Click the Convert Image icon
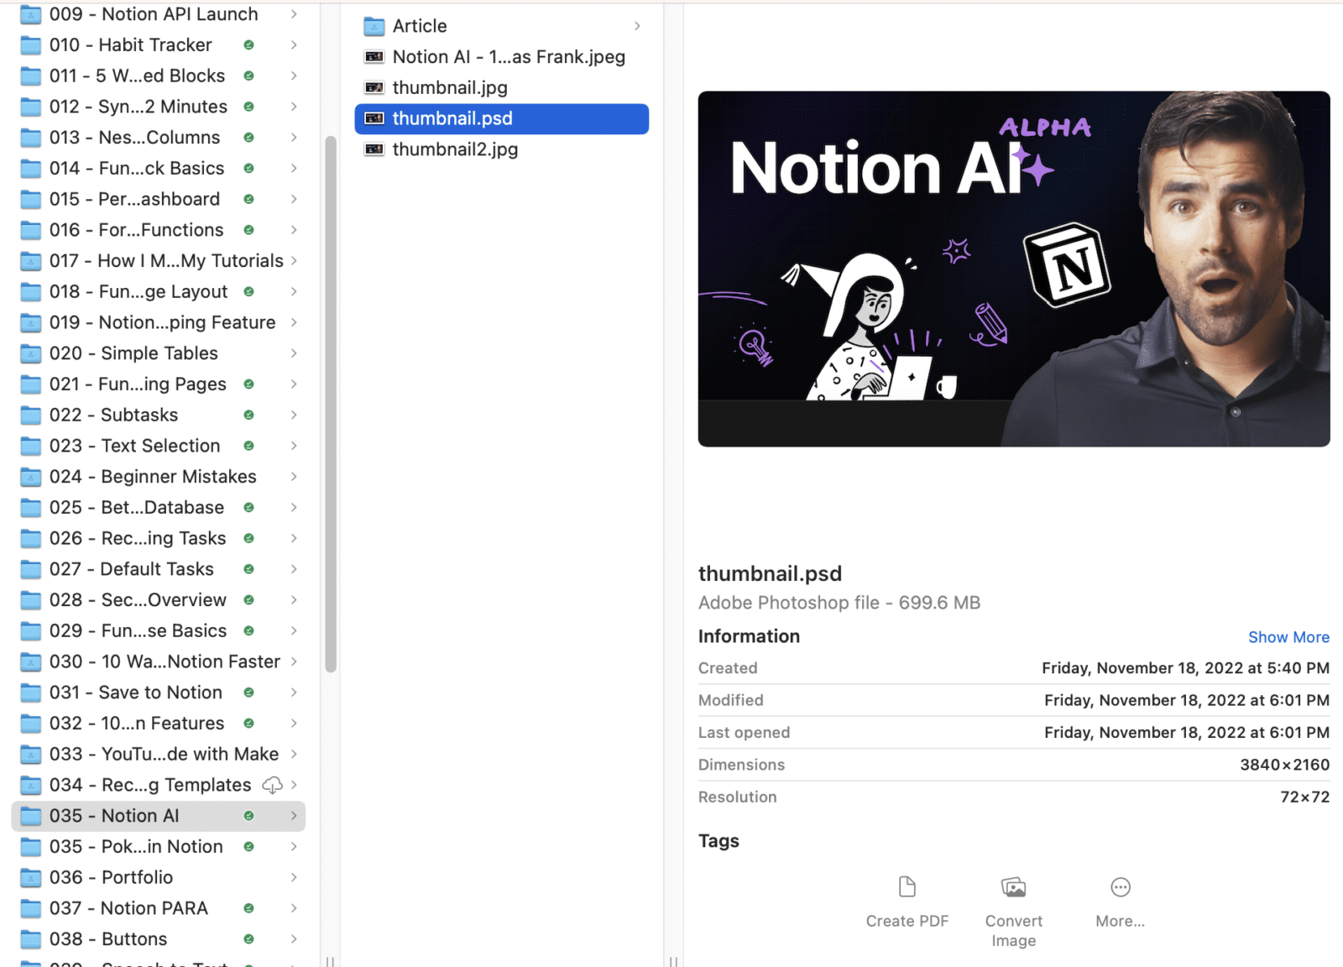The width and height of the screenshot is (1343, 967). [1013, 886]
